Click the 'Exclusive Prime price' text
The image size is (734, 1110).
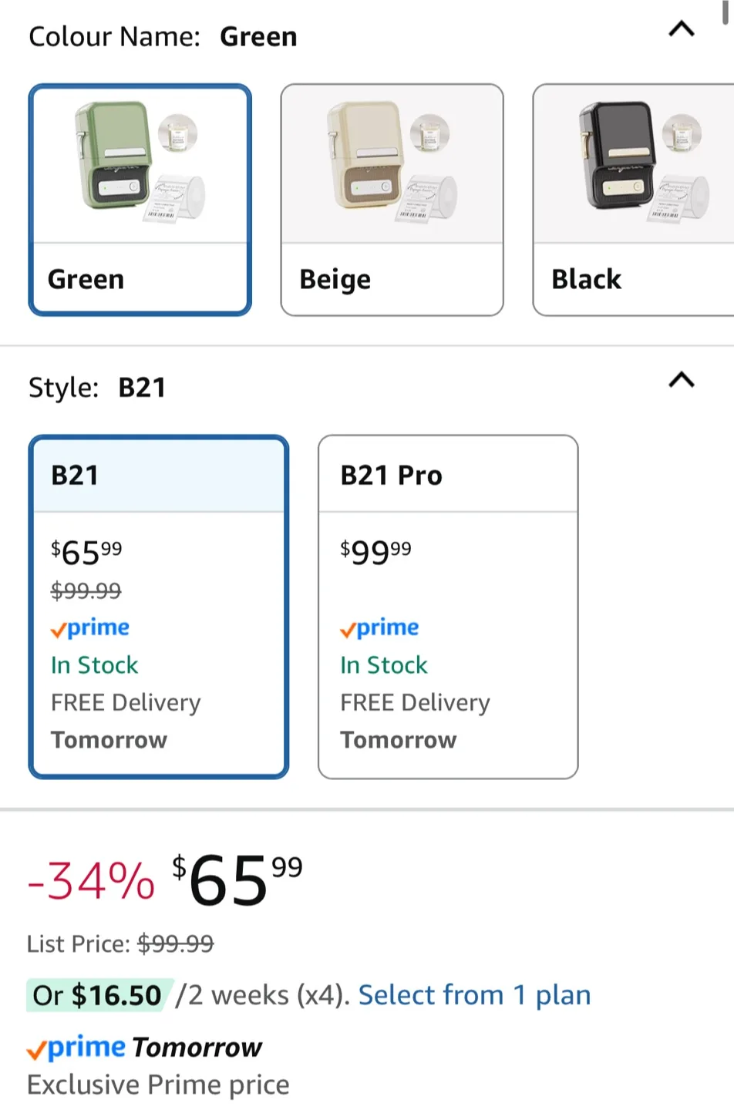158,1085
